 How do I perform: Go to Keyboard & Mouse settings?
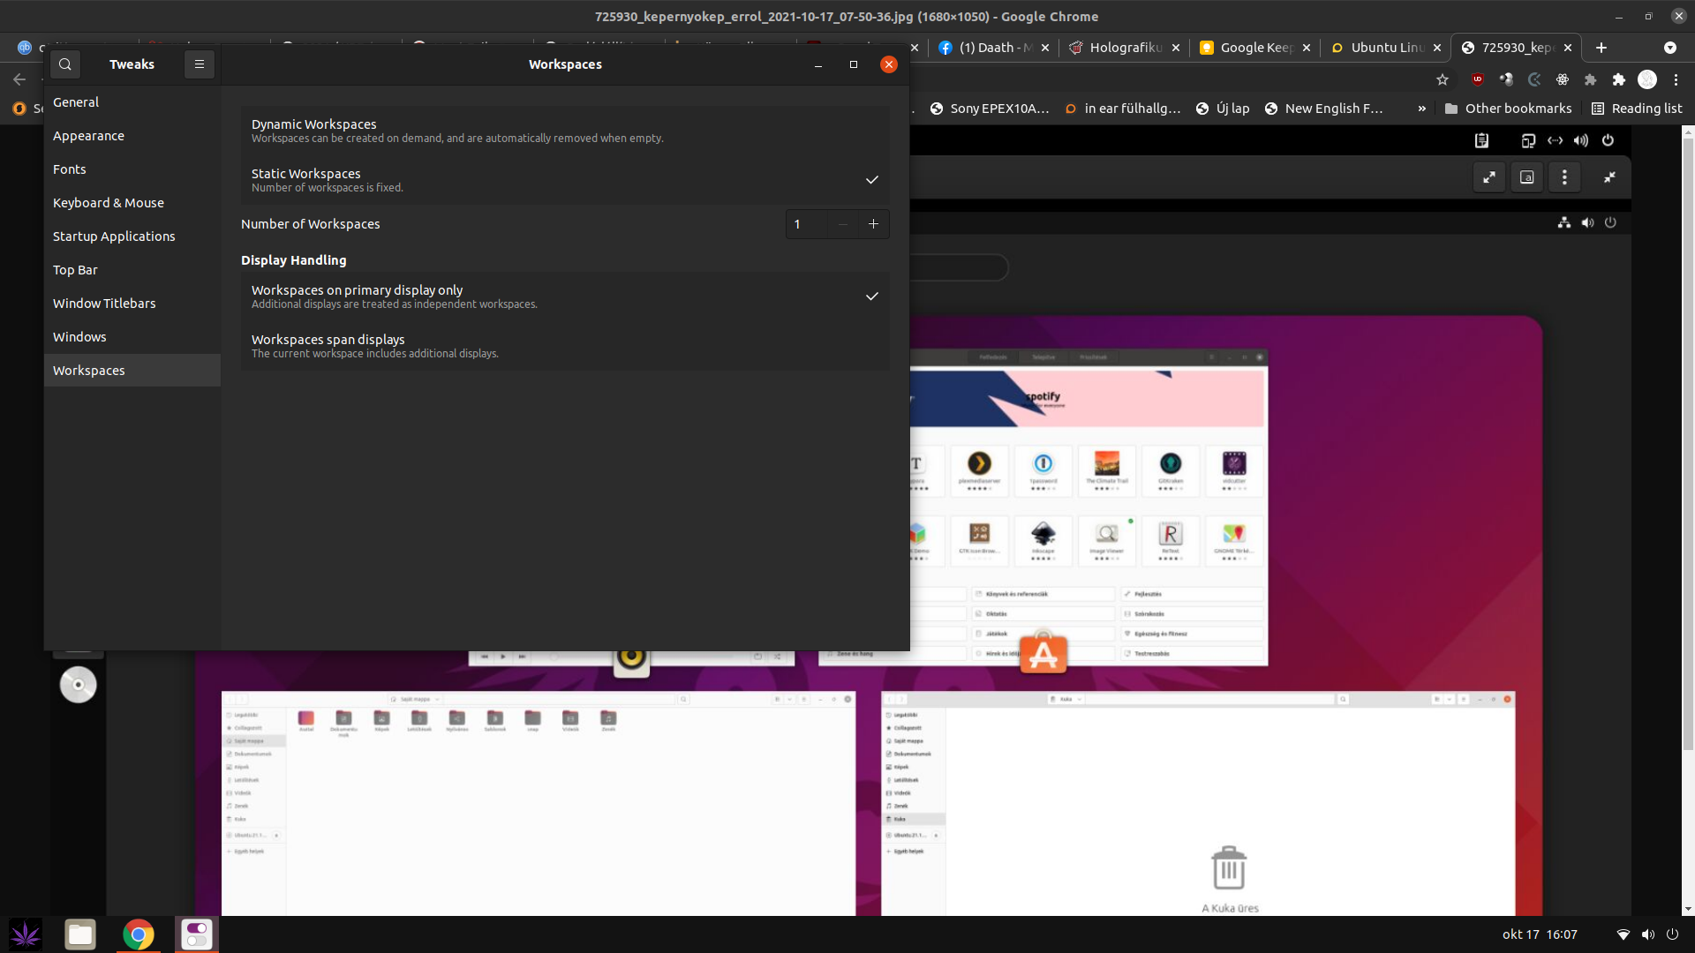coord(132,203)
